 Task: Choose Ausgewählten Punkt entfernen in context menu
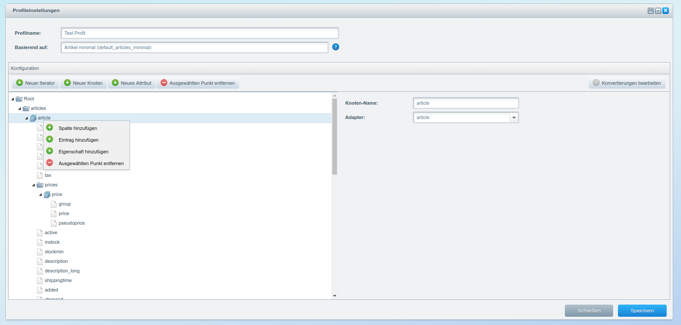coord(86,163)
